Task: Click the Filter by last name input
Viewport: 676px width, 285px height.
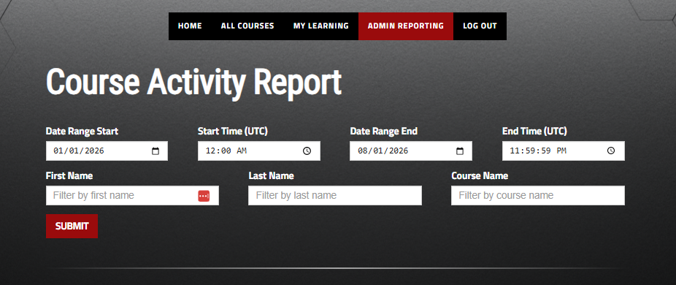Action: tap(335, 196)
